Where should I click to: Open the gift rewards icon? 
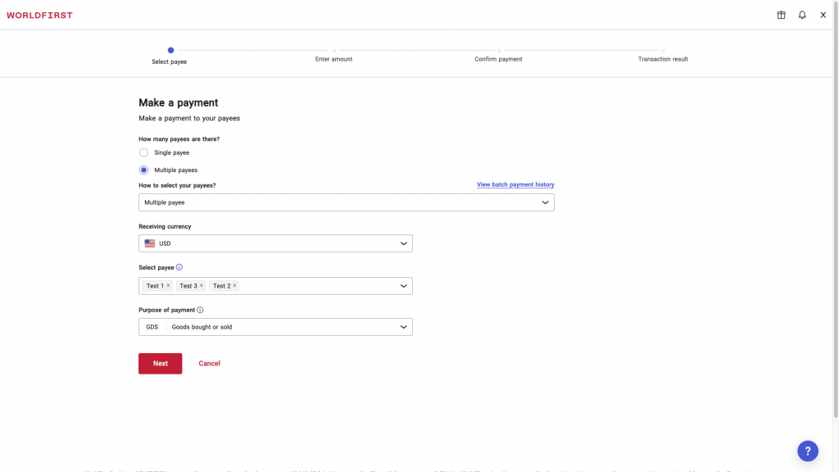click(781, 15)
